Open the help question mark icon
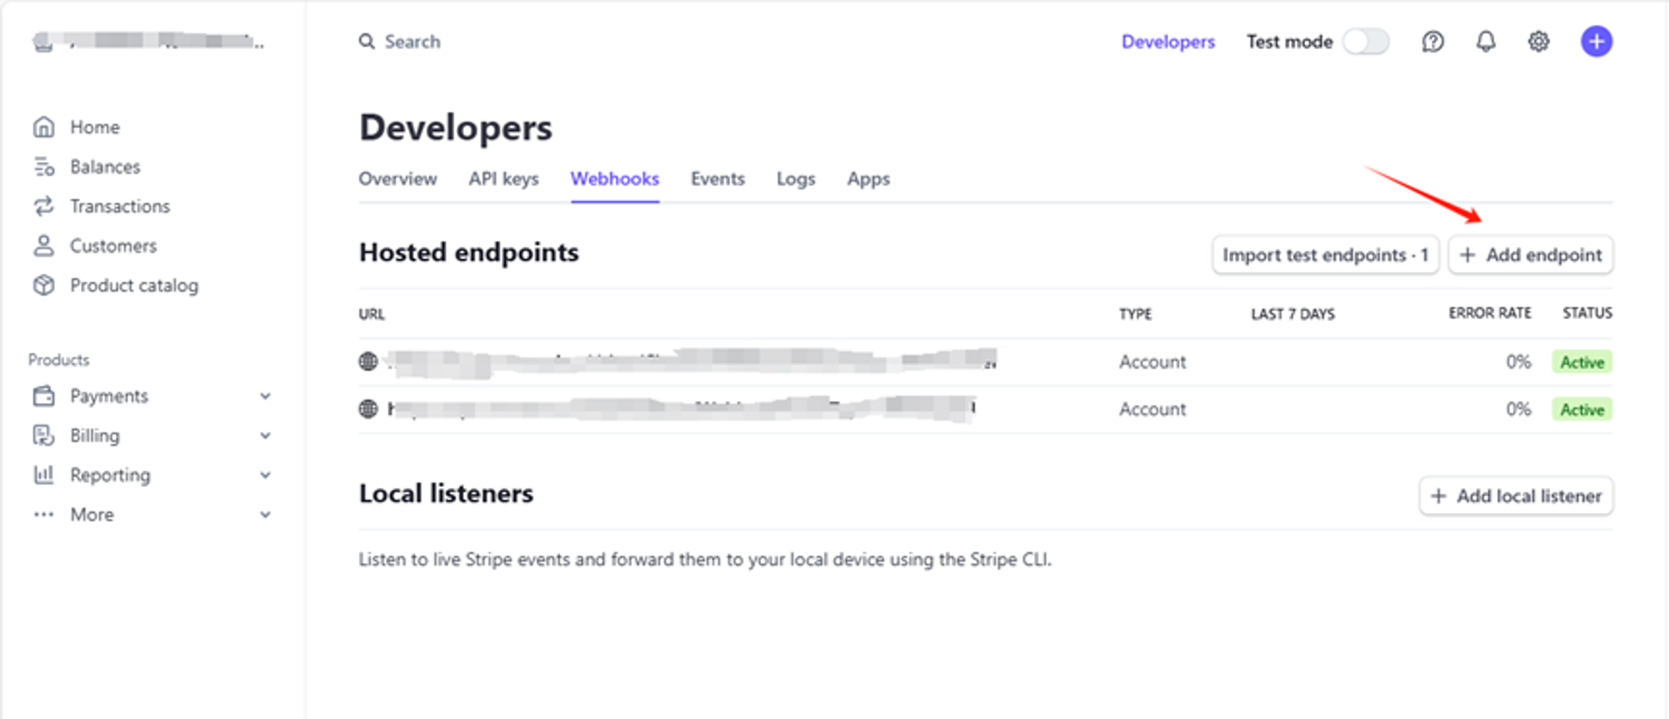This screenshot has width=1669, height=719. (1433, 42)
